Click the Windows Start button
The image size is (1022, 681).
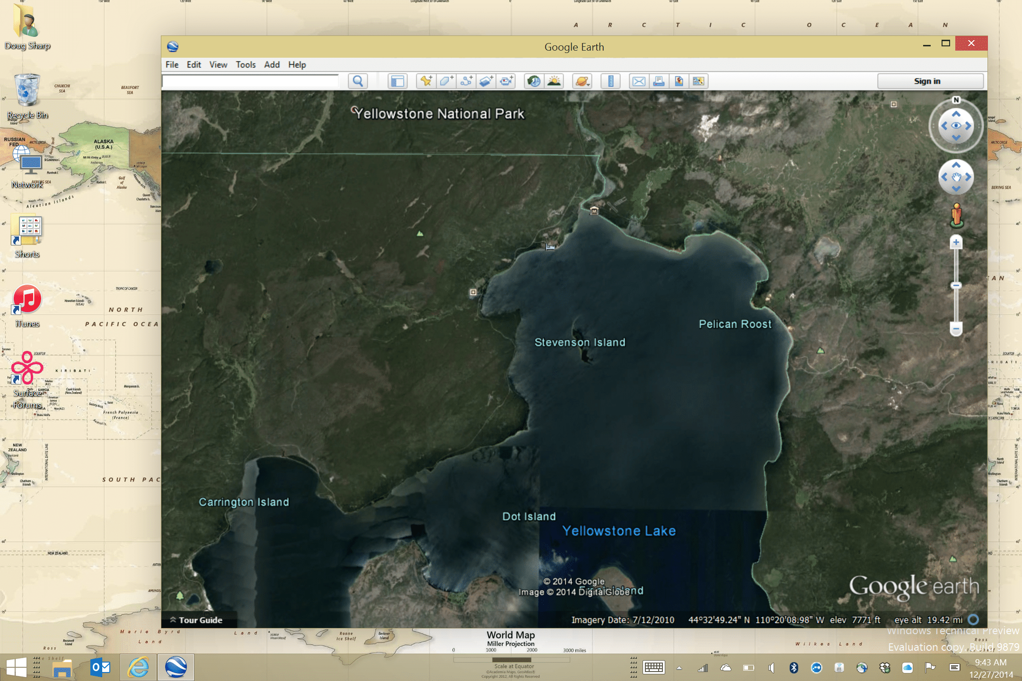pos(17,667)
